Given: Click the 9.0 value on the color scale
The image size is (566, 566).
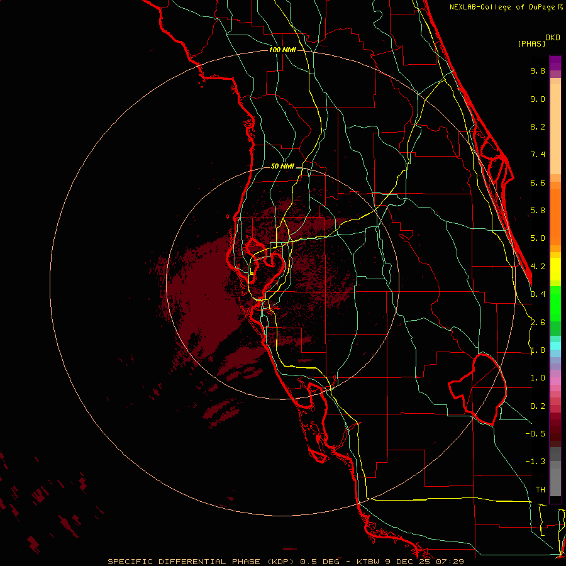Looking at the screenshot, I should [538, 99].
